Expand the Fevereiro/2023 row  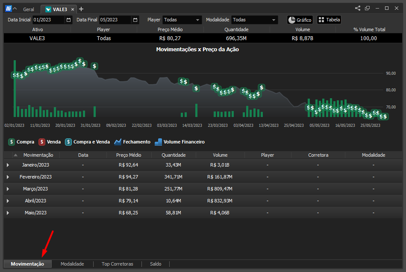coord(8,177)
